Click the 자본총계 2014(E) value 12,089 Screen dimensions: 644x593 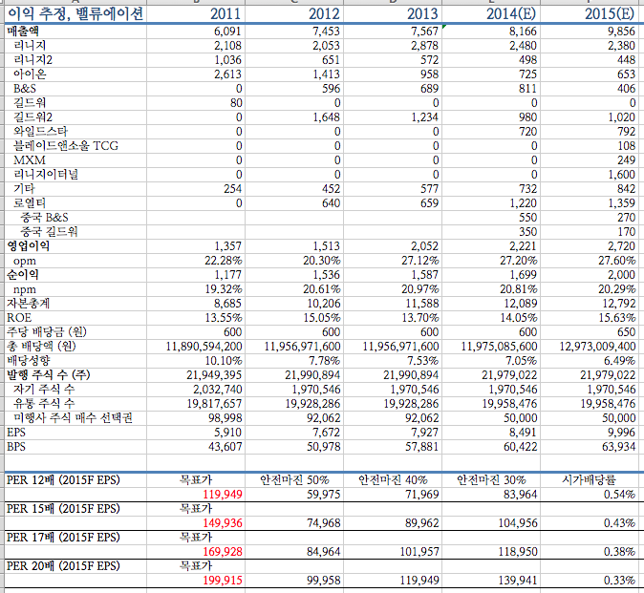[521, 304]
